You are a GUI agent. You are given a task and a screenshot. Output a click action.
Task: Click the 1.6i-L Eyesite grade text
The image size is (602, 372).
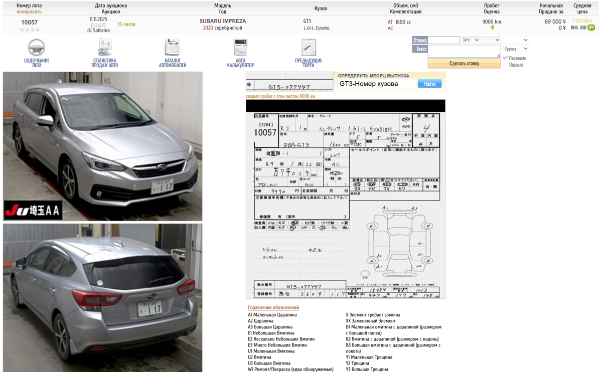317,28
